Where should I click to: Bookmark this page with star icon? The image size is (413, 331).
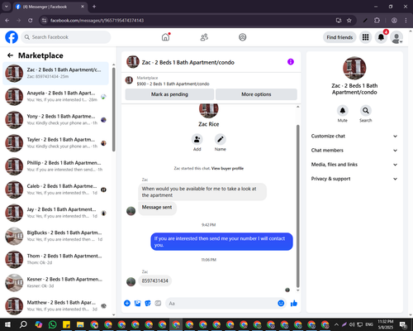click(x=349, y=21)
